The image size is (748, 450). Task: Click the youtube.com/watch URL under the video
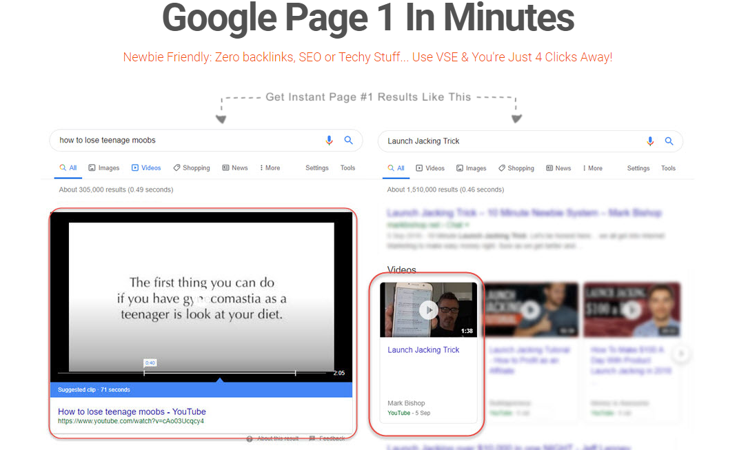(131, 421)
